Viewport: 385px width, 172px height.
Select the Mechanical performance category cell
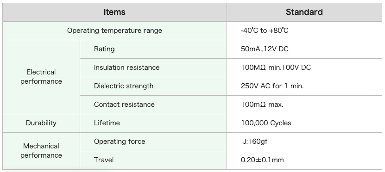pyautogui.click(x=41, y=151)
